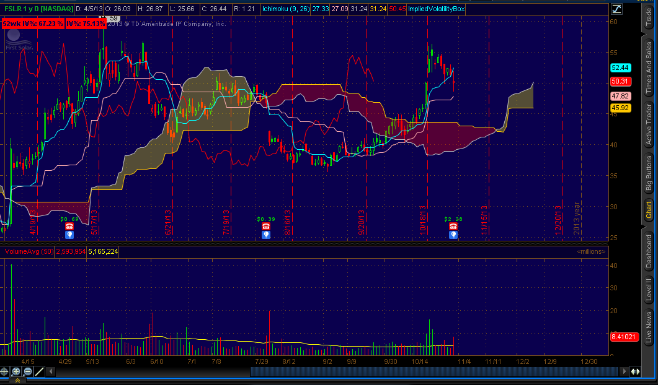Click the VolumeAvg (50) study label
Screen dimensions: 658x385
(29, 251)
